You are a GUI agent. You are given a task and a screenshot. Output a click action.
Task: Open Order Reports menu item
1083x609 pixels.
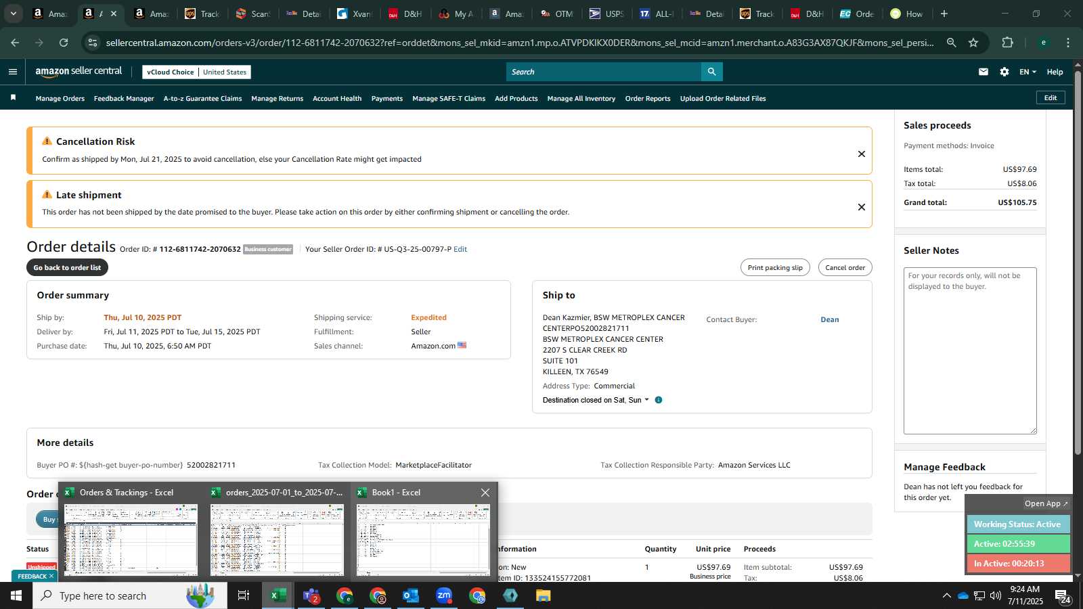(x=648, y=98)
